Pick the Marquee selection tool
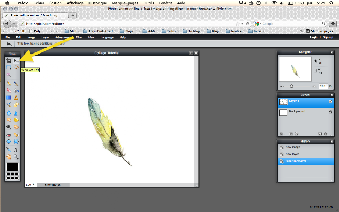This screenshot has height=212, width=339. coord(8,68)
